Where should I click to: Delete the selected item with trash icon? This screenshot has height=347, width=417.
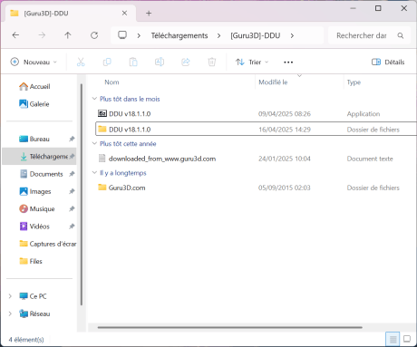pos(212,62)
